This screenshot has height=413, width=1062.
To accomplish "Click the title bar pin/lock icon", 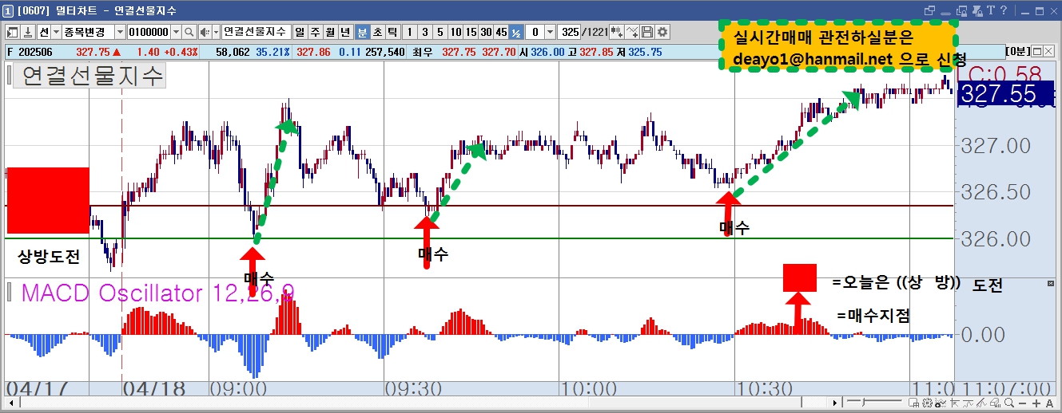I will (x=977, y=10).
